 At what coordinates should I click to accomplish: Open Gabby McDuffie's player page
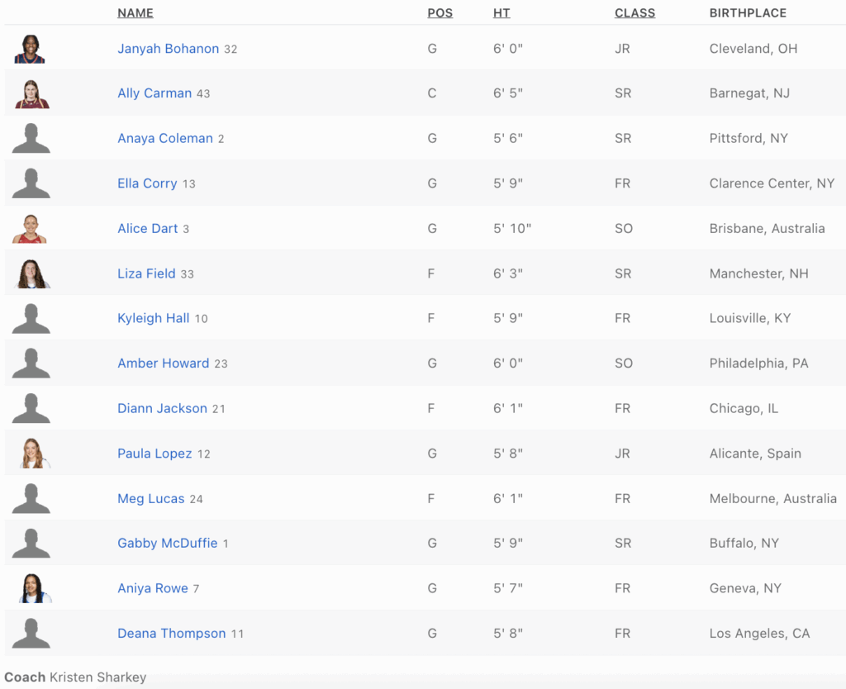coord(167,544)
